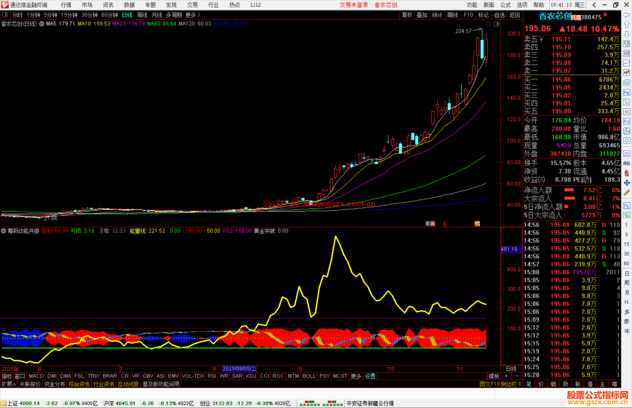Toggle the panel icon left of 分时
Image resolution: width=632 pixels, height=408 pixels.
point(5,15)
